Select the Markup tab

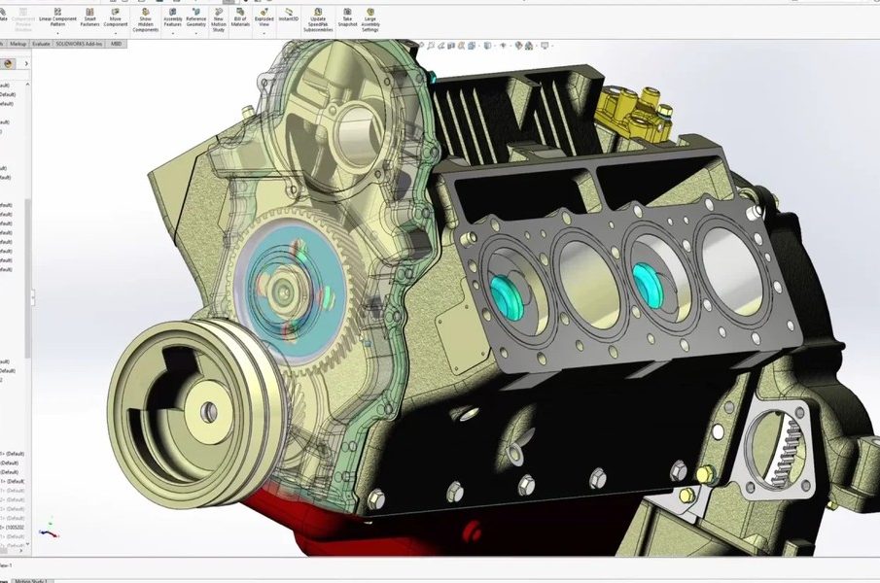pyautogui.click(x=18, y=44)
